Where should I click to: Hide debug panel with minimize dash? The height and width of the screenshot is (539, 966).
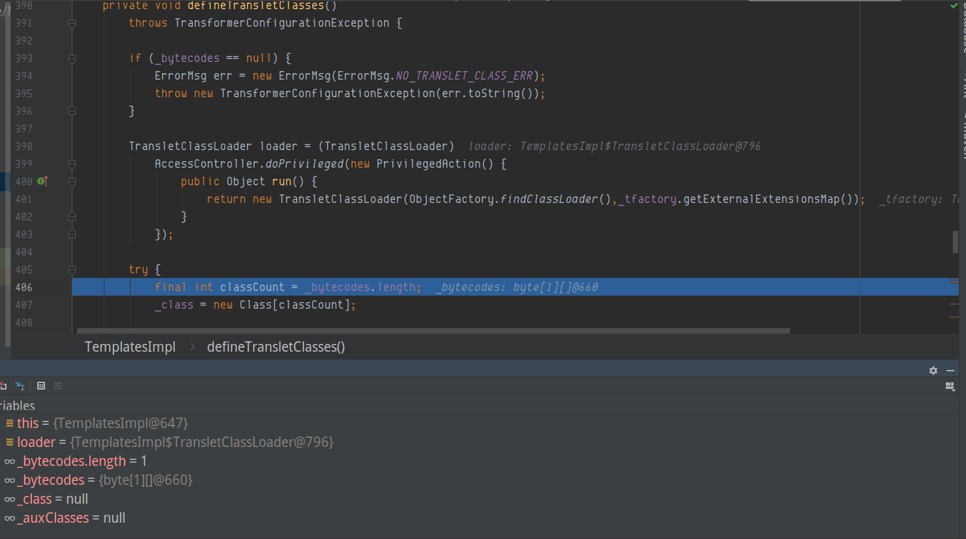pos(950,371)
